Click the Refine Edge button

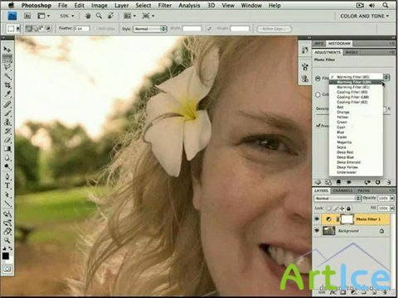(x=274, y=29)
